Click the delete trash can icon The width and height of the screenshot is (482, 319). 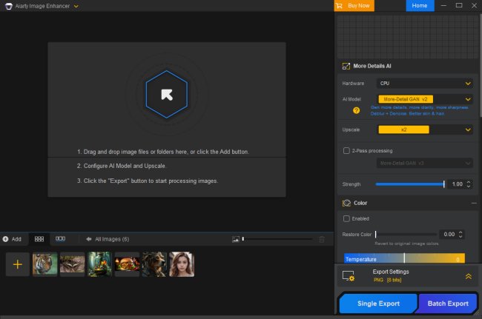321,239
